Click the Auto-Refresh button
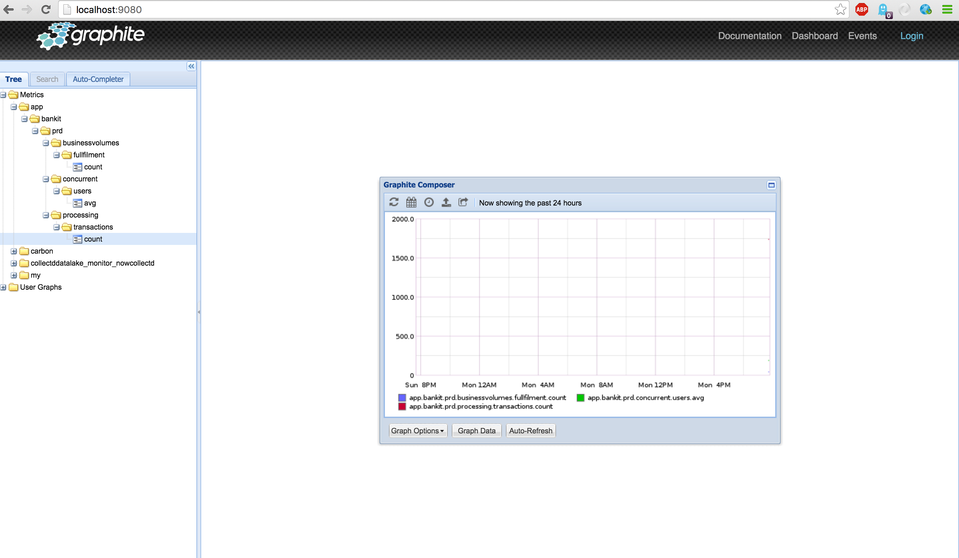The image size is (959, 558). click(531, 430)
